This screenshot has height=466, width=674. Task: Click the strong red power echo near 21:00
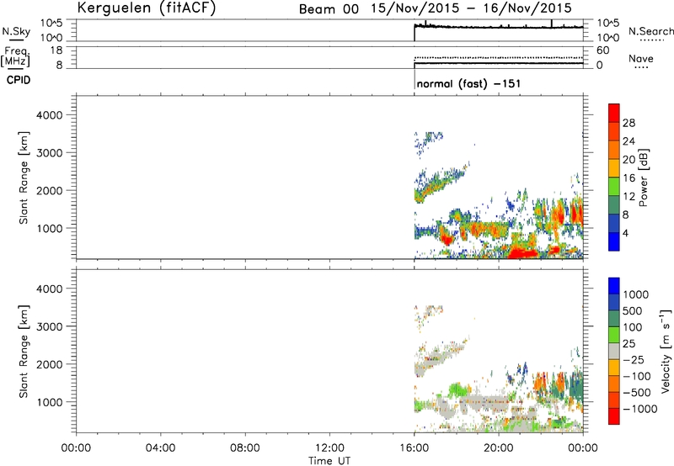[522, 253]
